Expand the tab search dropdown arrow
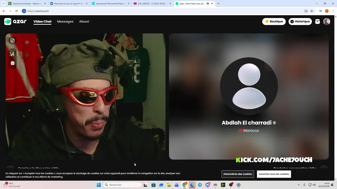Screen dimensions: 337x189 pos(3,4)
